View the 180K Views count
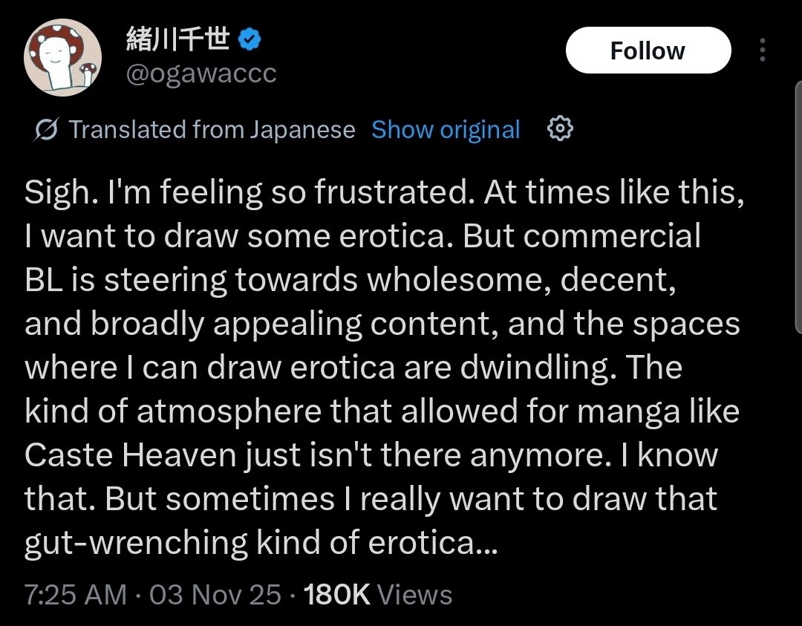 378,595
